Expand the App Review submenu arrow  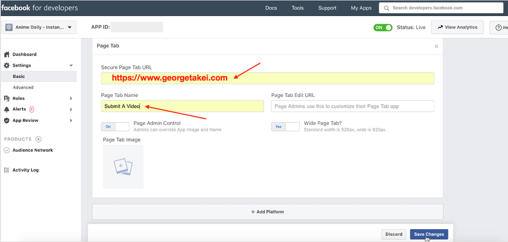(x=71, y=121)
